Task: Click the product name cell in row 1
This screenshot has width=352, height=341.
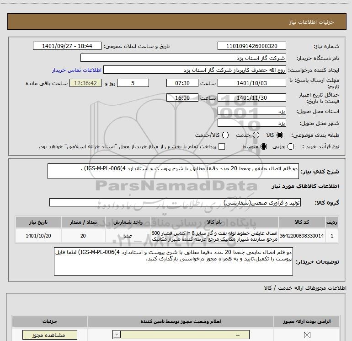Action: point(214,236)
